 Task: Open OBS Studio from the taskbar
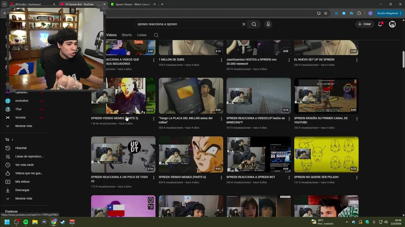click(16, 222)
